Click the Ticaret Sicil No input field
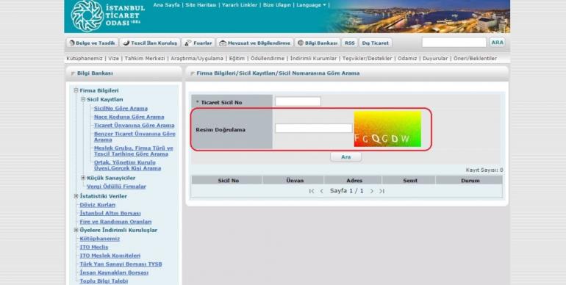Image resolution: width=566 pixels, height=285 pixels. tap(298, 102)
